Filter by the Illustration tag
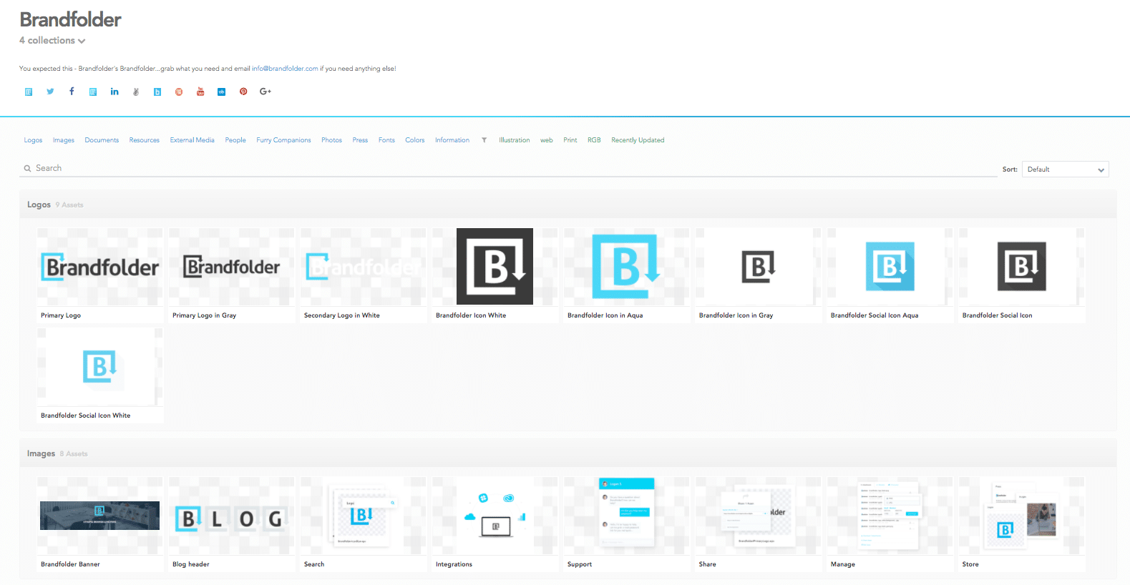Viewport: 1130px width, 585px height. (515, 140)
